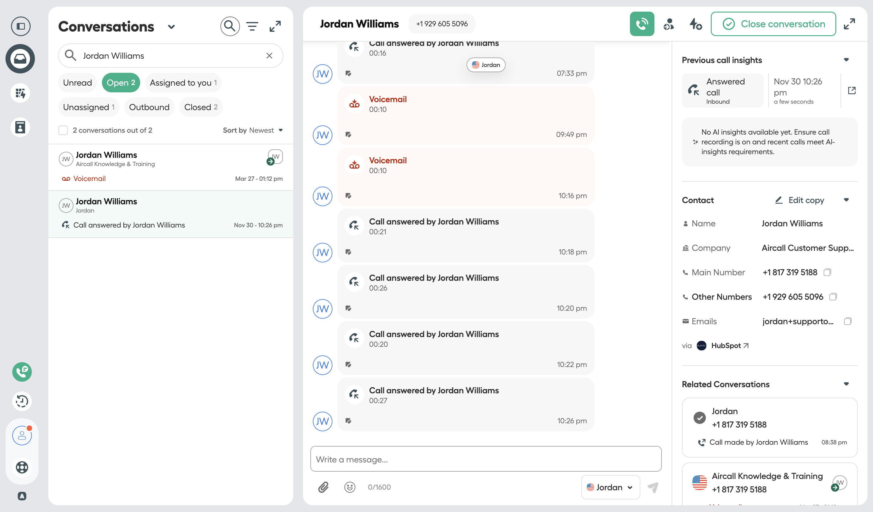Open the dashboard lightning grid icon

[x=21, y=93]
